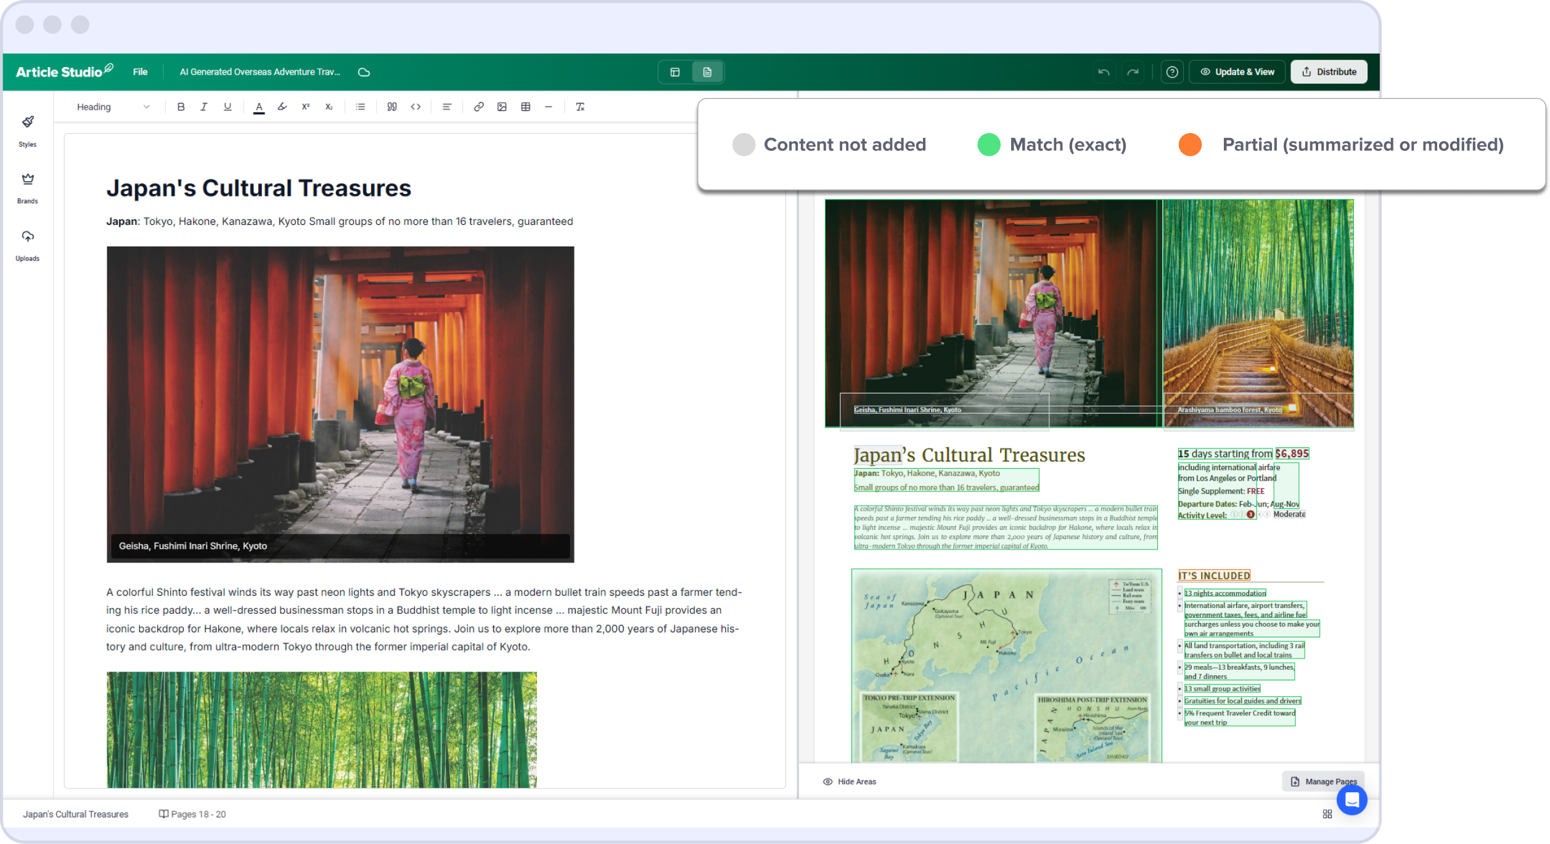This screenshot has width=1550, height=844.
Task: Open Pages 18 - 20 selector
Action: click(192, 814)
